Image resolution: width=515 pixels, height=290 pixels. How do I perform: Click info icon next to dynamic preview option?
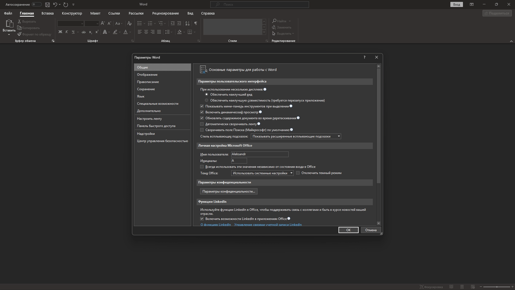pos(260,112)
